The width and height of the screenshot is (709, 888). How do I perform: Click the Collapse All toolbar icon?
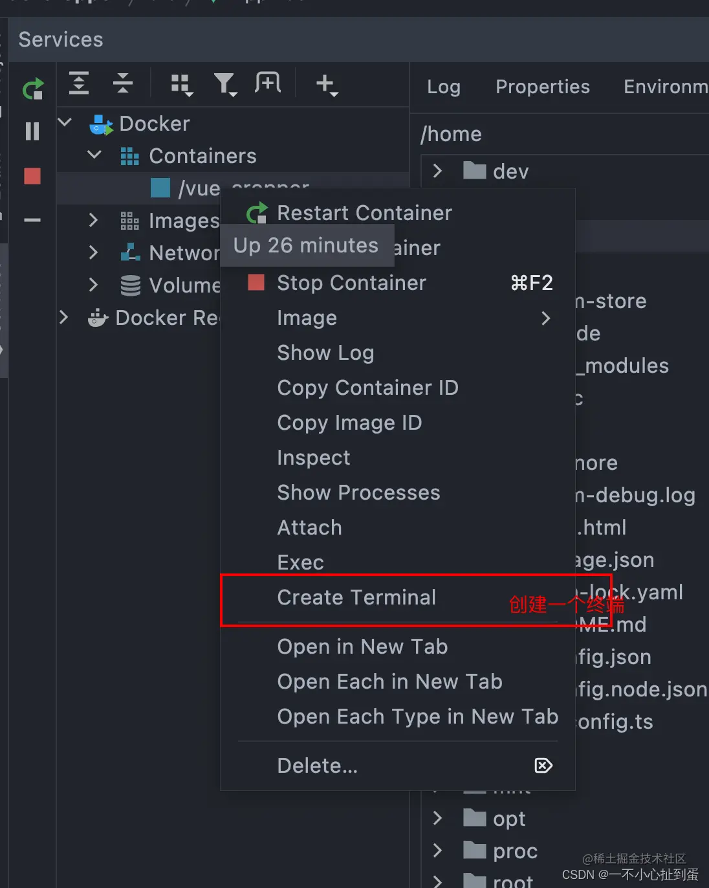122,83
